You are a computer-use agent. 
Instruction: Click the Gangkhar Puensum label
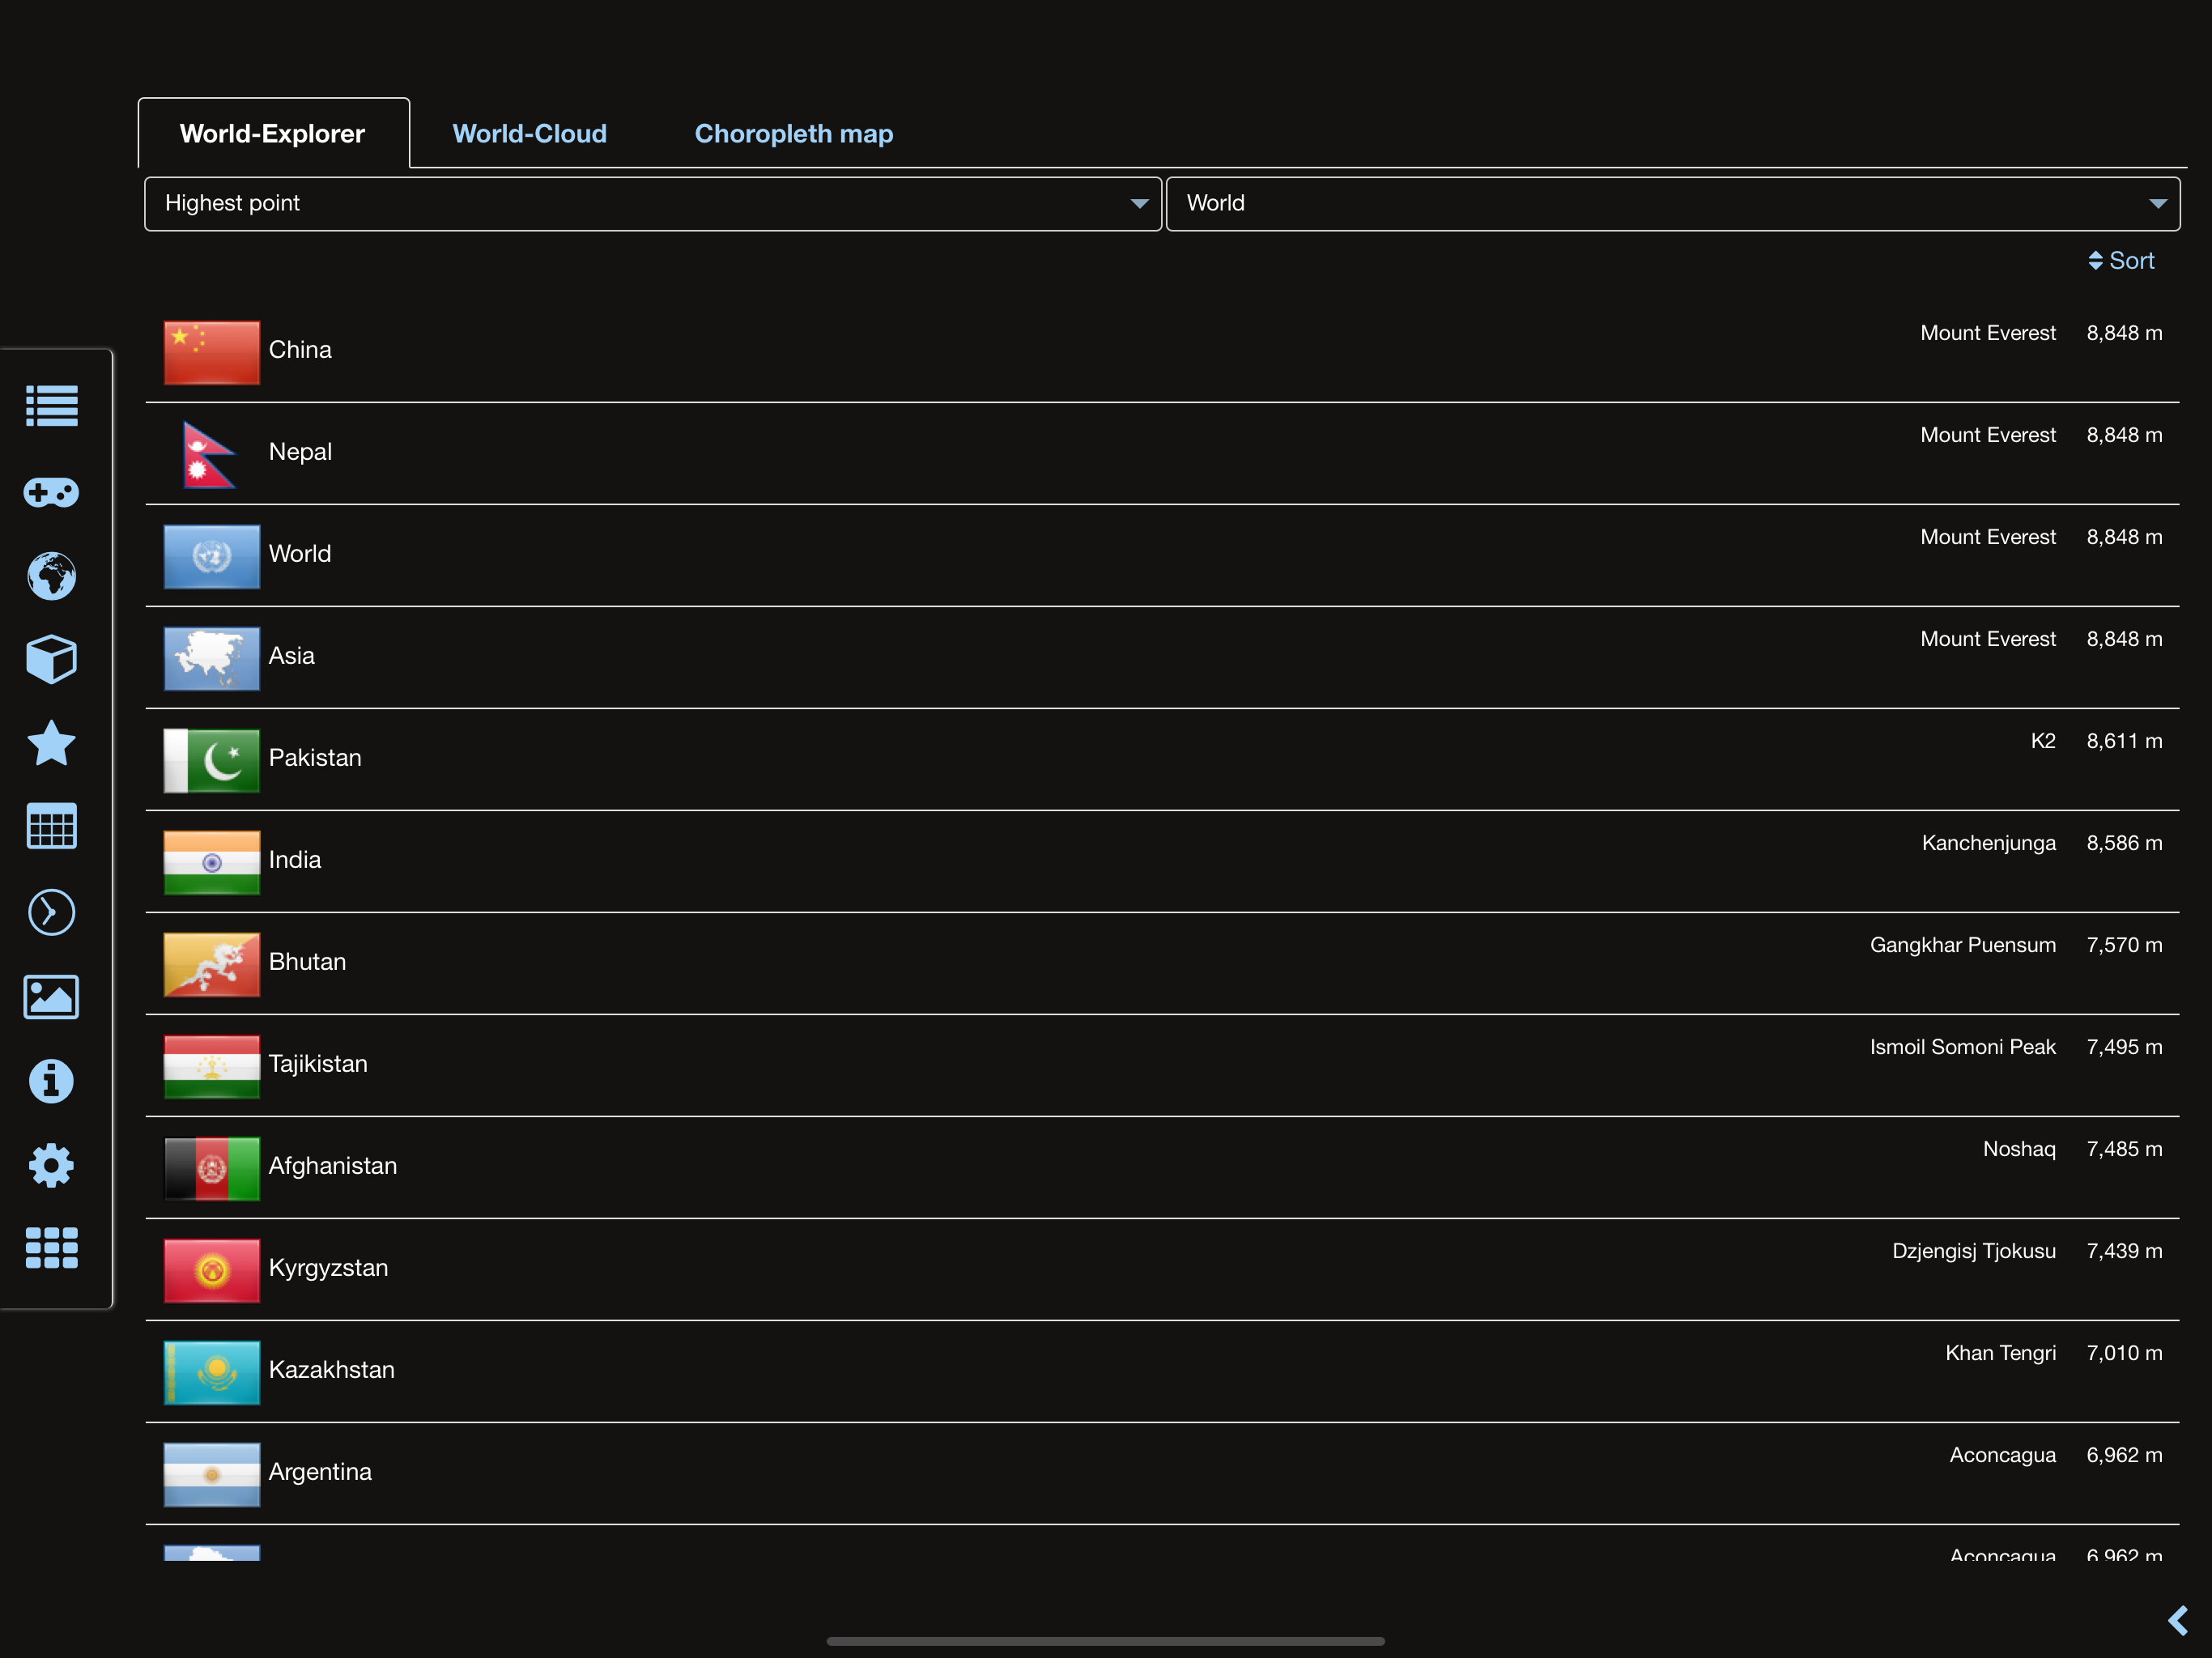pos(1963,945)
